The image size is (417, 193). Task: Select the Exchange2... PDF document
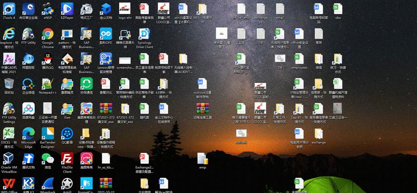pyautogui.click(x=144, y=158)
